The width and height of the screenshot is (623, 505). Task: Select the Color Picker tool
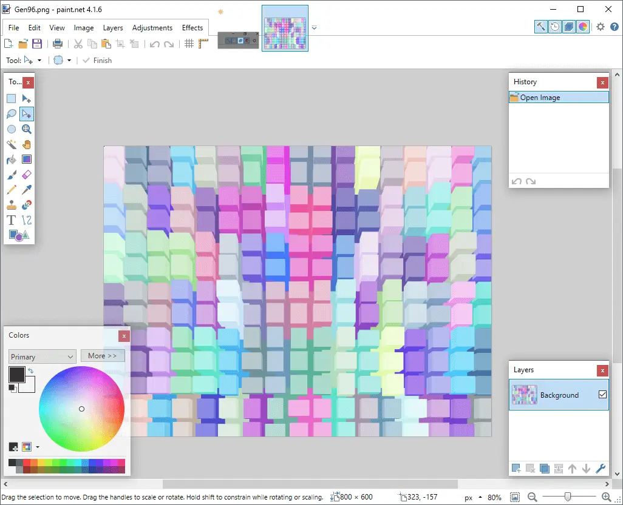27,190
